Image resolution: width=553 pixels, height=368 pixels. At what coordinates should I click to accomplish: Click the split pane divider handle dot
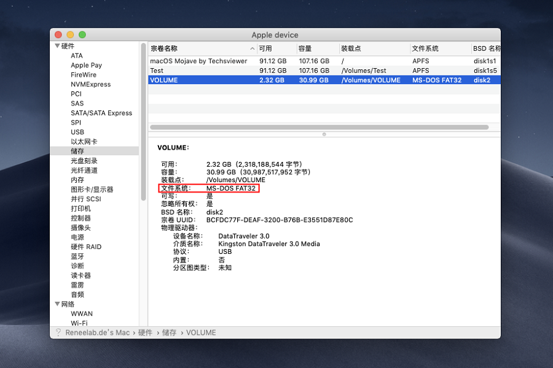point(324,134)
